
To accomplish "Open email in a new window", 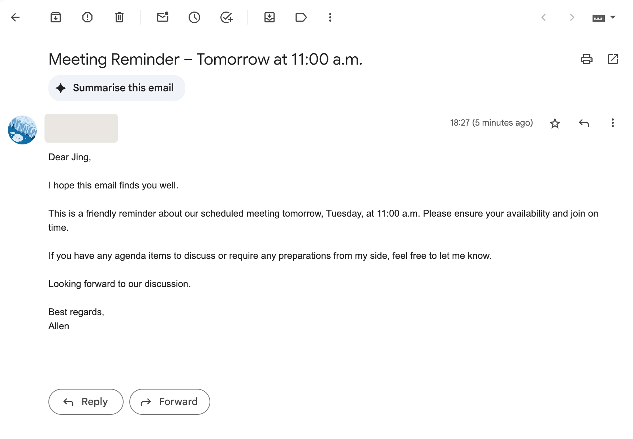I will click(x=613, y=59).
